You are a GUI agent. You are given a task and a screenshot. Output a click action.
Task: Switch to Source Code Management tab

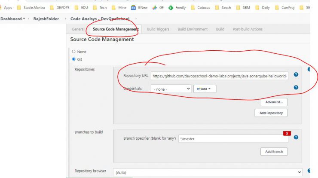116,29
